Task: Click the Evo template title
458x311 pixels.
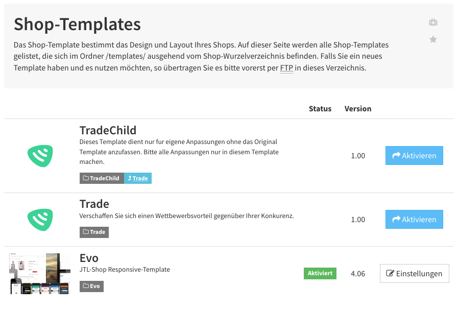Action: 89,258
